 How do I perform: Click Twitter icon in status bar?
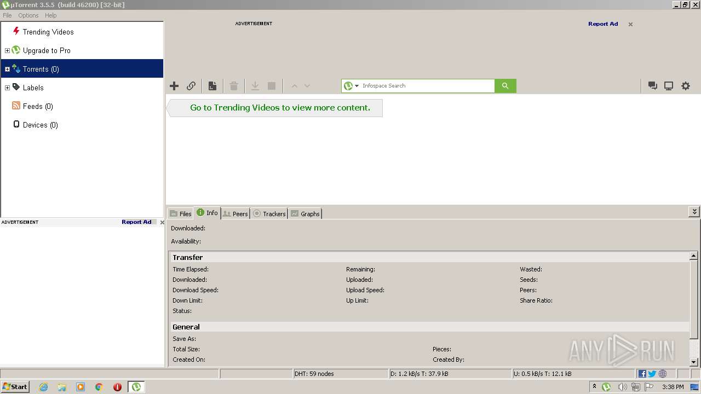[652, 374]
